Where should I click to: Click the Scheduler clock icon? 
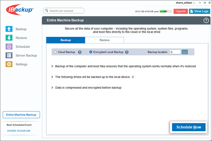(x=9, y=46)
